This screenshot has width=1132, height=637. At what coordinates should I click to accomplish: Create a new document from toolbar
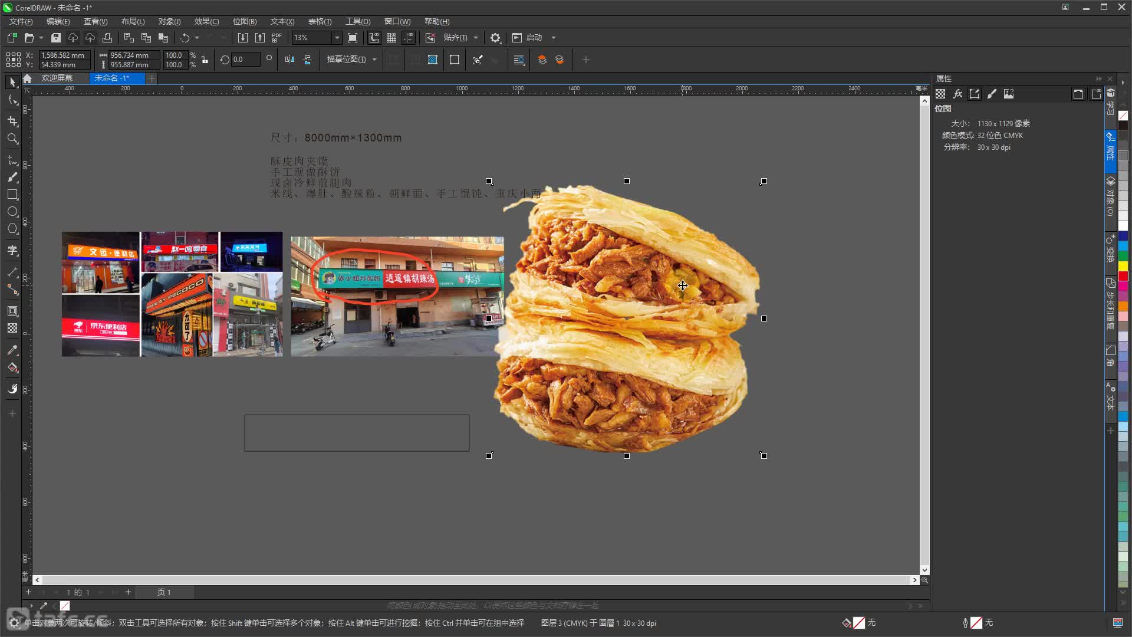(12, 38)
